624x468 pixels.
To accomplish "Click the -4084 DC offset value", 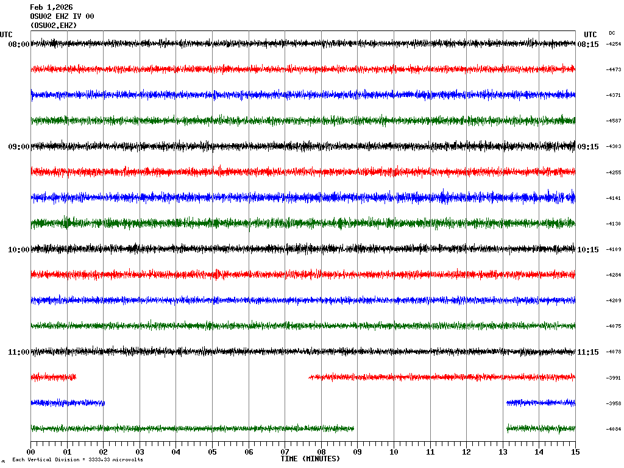I will point(613,430).
